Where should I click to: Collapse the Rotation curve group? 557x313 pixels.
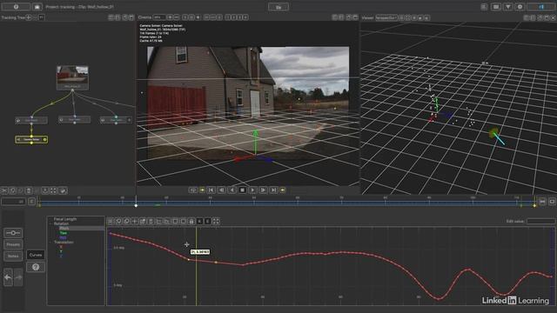pyautogui.click(x=50, y=224)
